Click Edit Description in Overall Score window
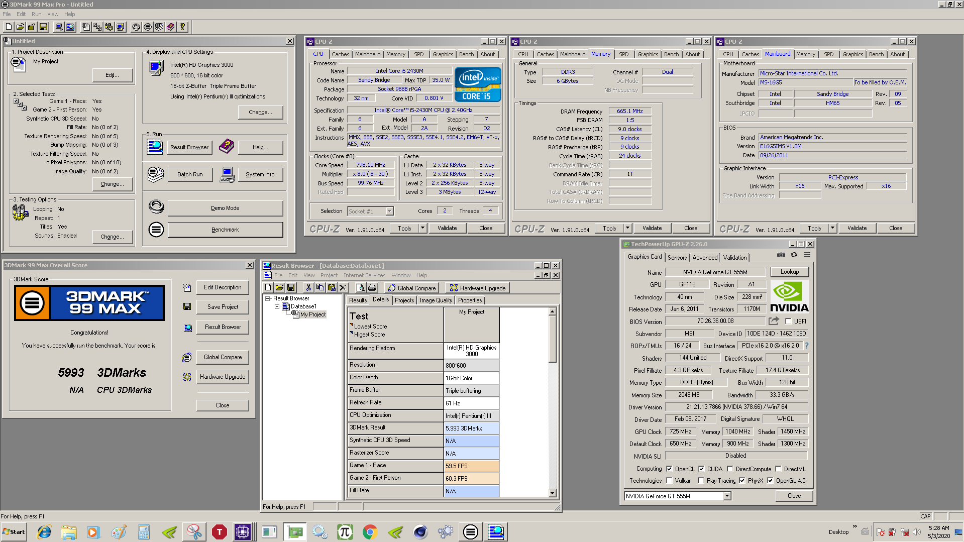The image size is (964, 542). pos(223,287)
